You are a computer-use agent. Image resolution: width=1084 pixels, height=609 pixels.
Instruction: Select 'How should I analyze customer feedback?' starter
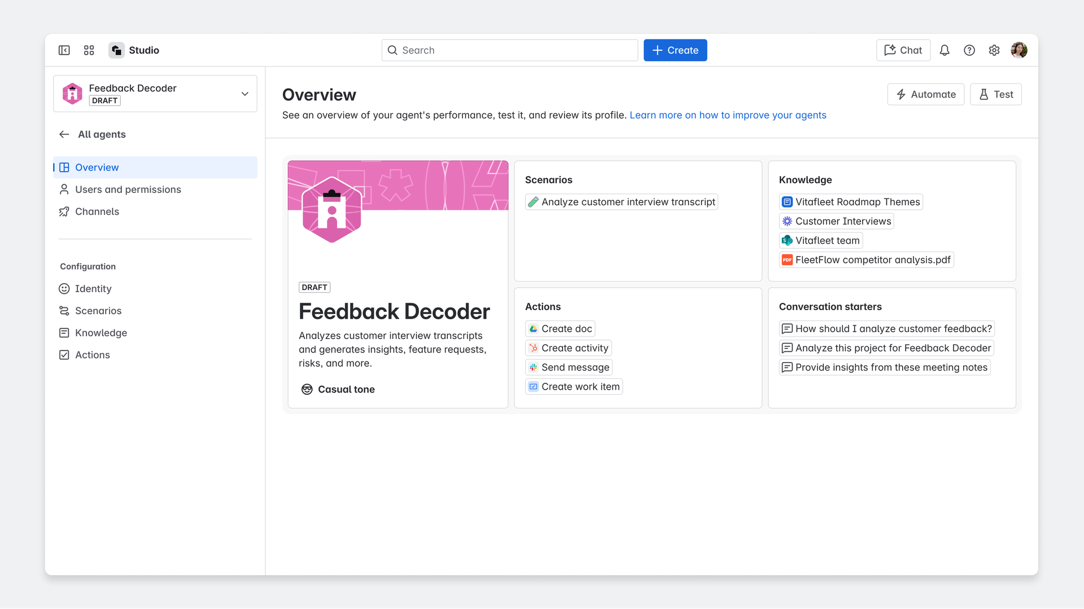pyautogui.click(x=887, y=329)
